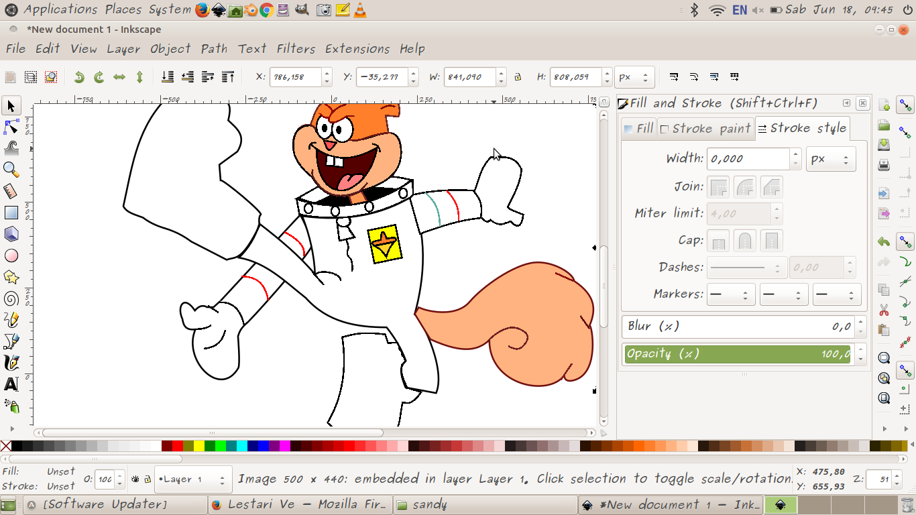The image size is (916, 515).
Task: Select the 3D Box tool
Action: click(x=11, y=234)
